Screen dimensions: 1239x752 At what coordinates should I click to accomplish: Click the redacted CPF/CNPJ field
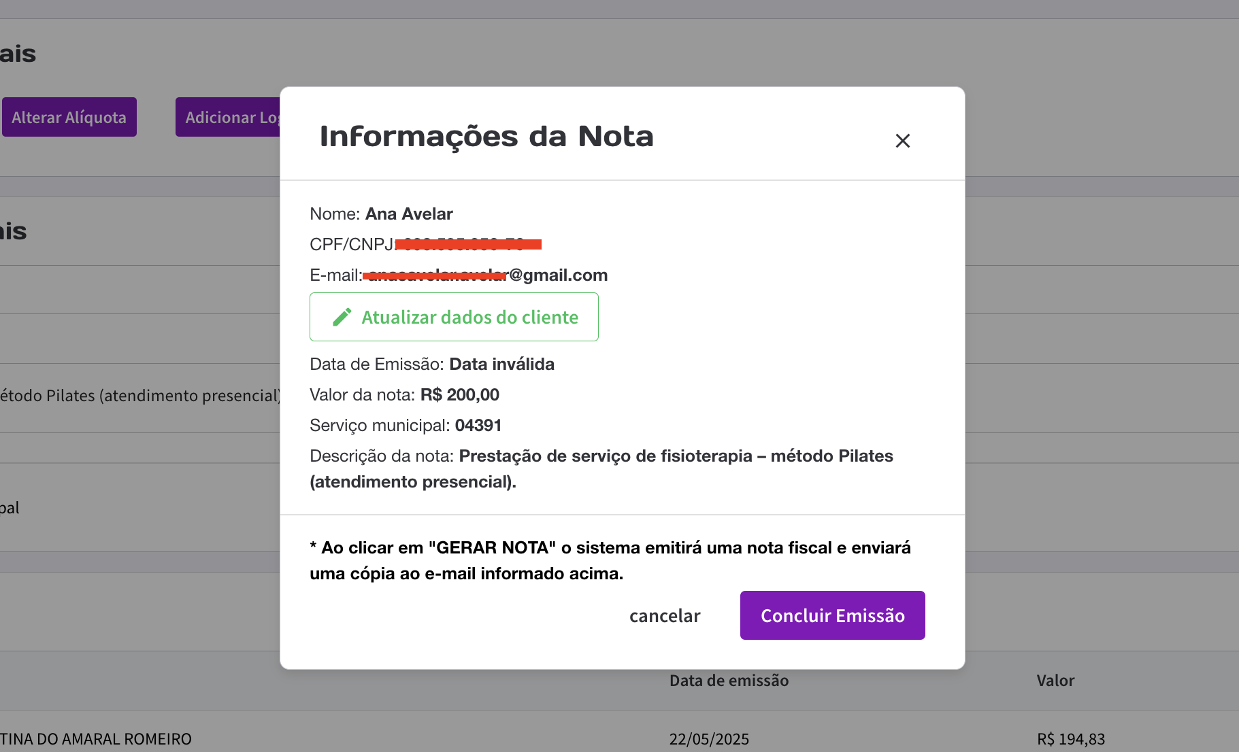coord(468,244)
